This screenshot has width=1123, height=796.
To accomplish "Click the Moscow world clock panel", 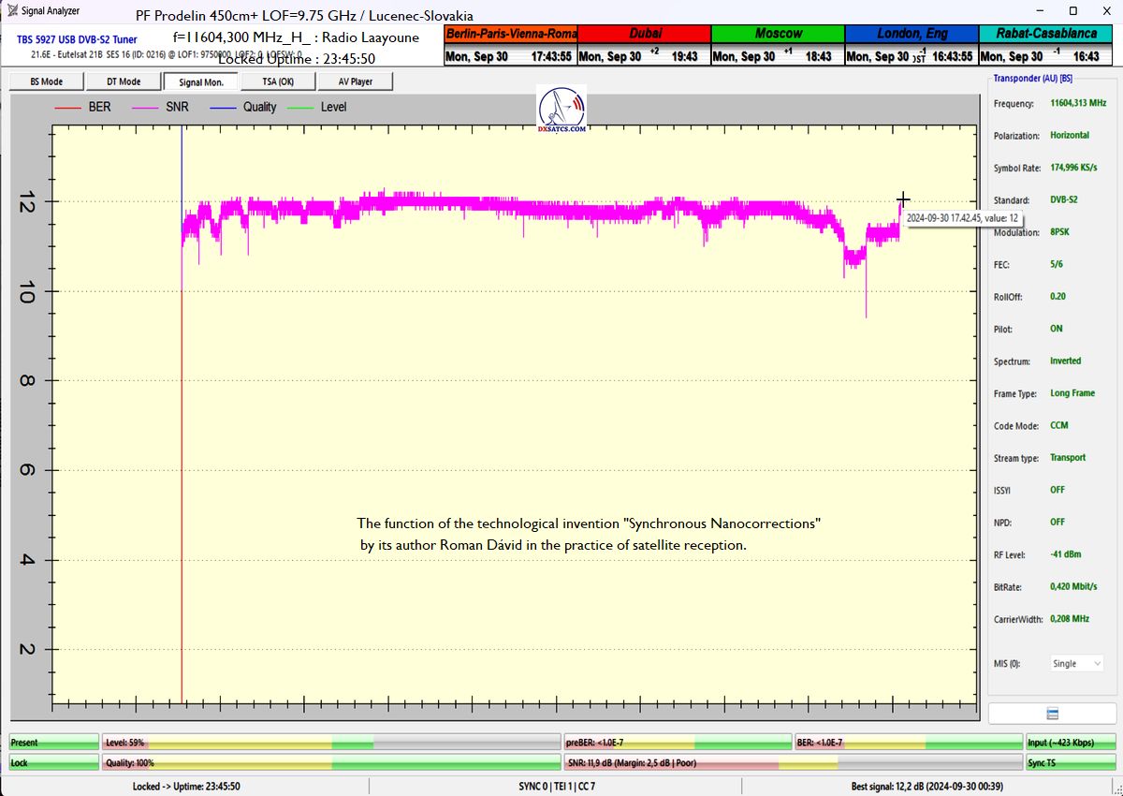I will (778, 45).
